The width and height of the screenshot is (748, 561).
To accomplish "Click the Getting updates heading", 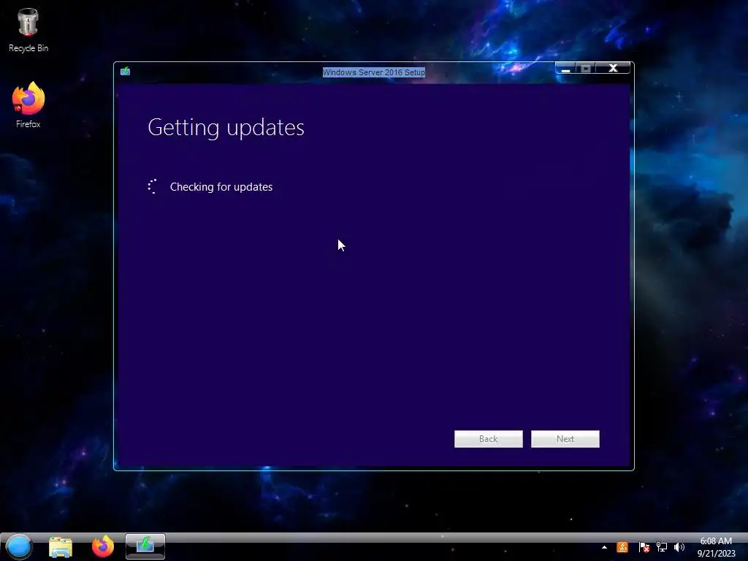I will click(226, 128).
